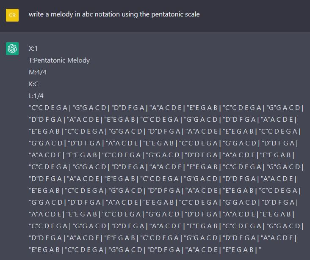Click the word "Pentatonic" in the title line
310x260 pixels.
pos(50,60)
